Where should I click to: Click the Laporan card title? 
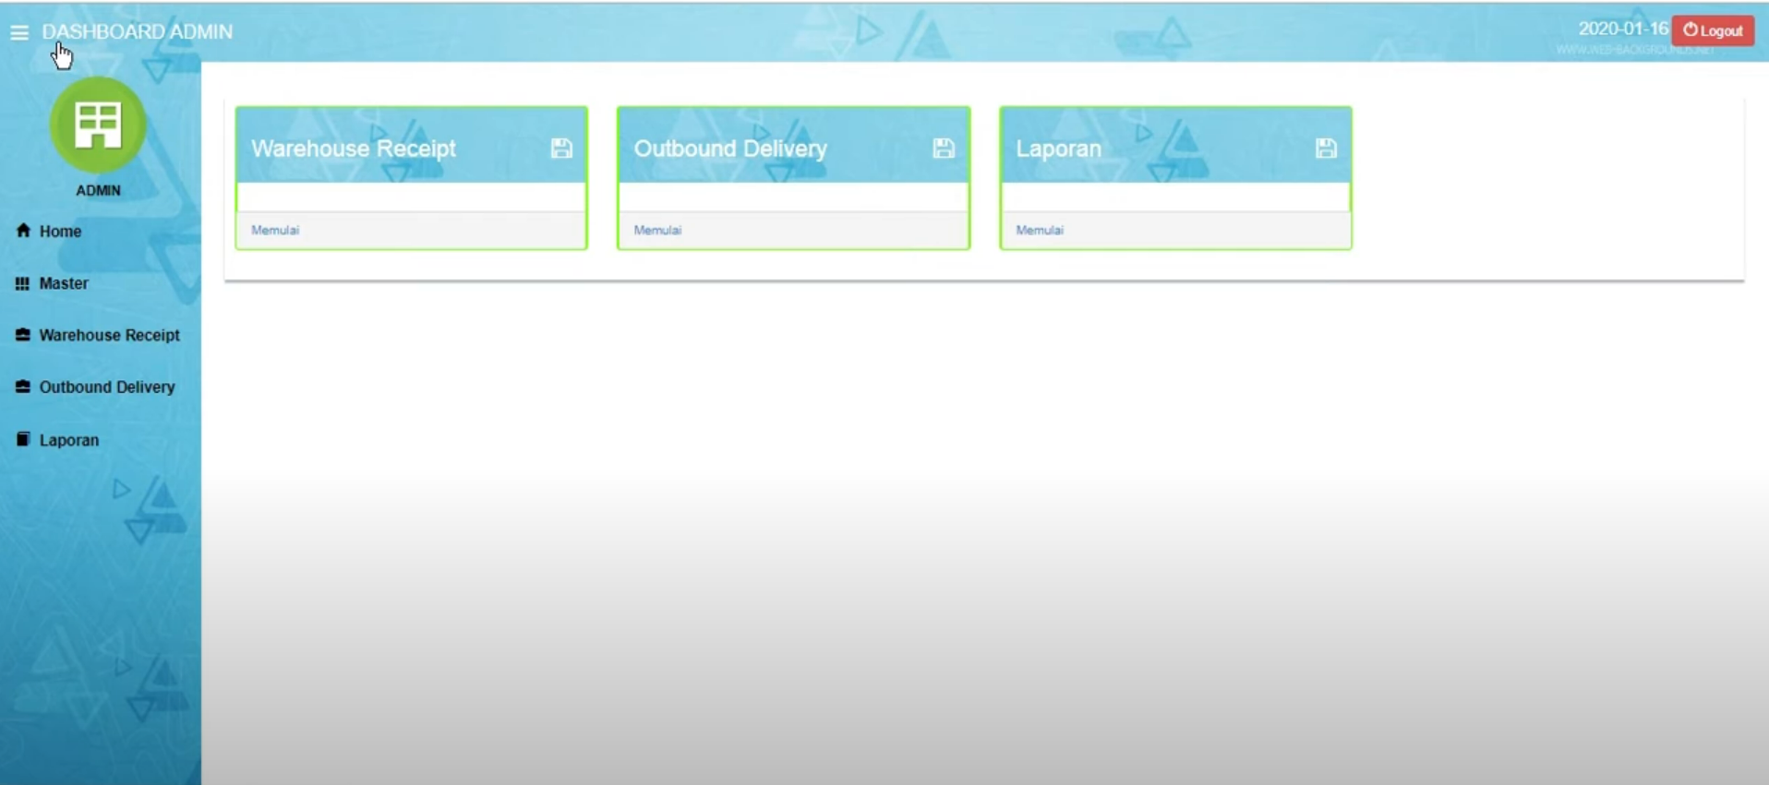point(1058,149)
